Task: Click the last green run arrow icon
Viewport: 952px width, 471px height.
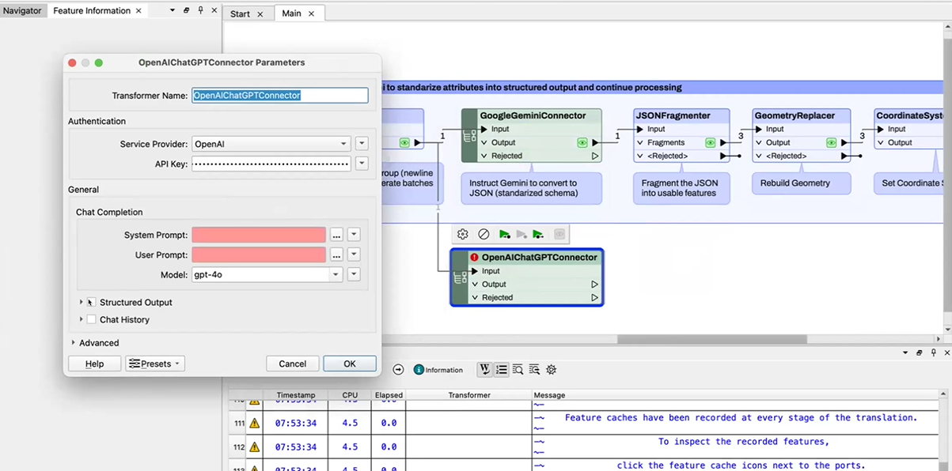Action: [538, 235]
